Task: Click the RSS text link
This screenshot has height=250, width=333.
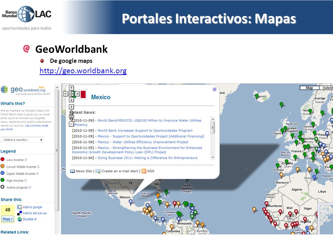Action: [x=151, y=171]
